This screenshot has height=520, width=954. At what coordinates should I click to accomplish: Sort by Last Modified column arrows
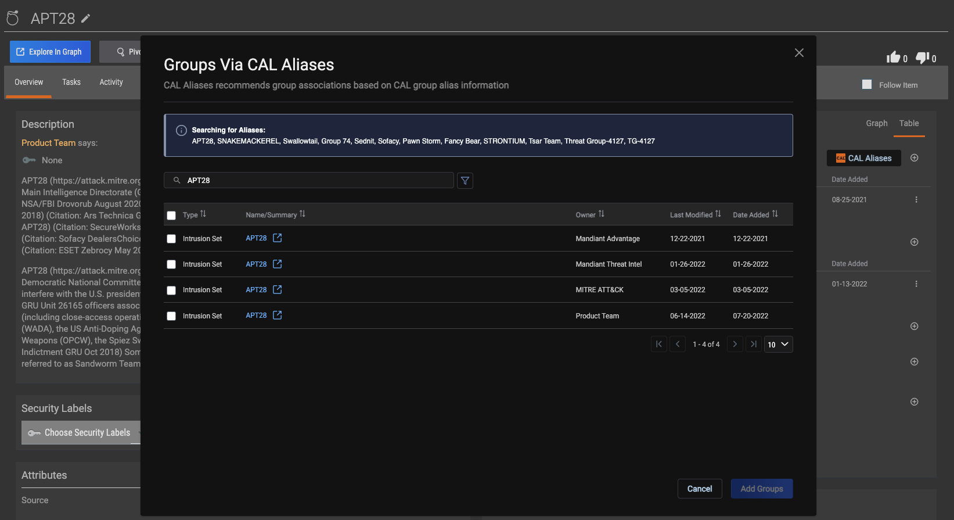pos(718,214)
